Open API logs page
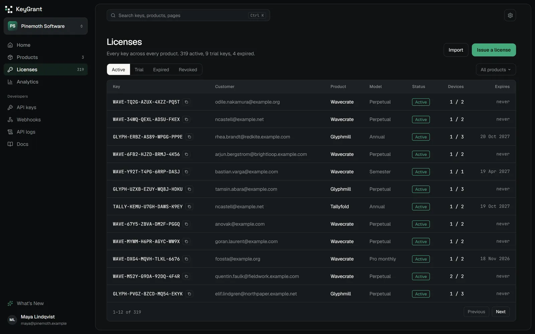Viewport: 535px width, 334px height. pos(45,132)
